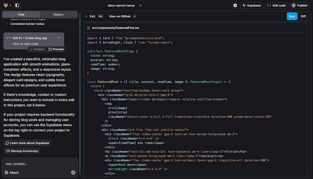Click the Click to view code text
The height and width of the screenshot is (179, 313).
pos(25,44)
